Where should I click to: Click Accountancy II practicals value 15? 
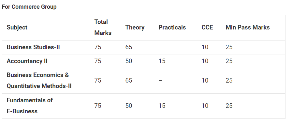(x=162, y=61)
